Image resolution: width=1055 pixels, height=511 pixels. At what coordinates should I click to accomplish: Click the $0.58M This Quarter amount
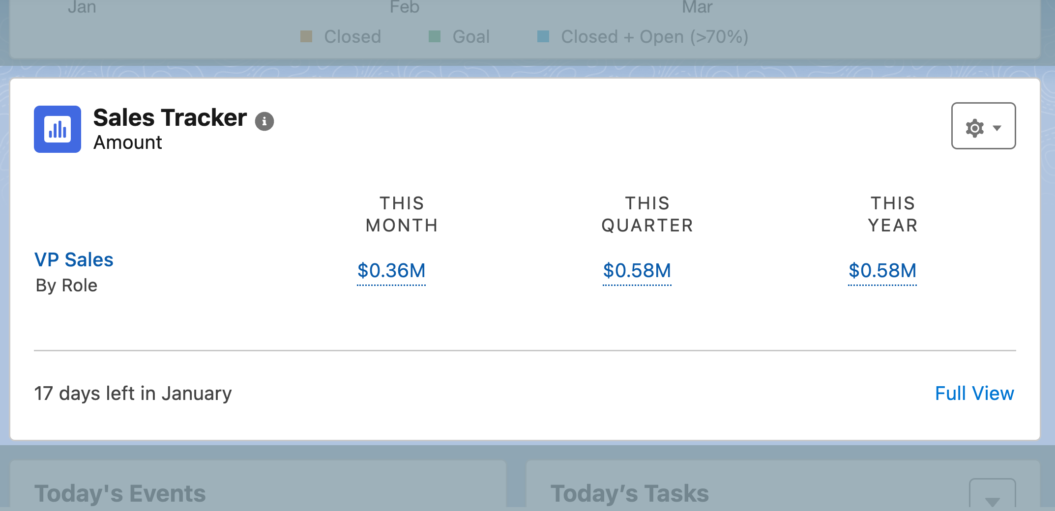637,271
